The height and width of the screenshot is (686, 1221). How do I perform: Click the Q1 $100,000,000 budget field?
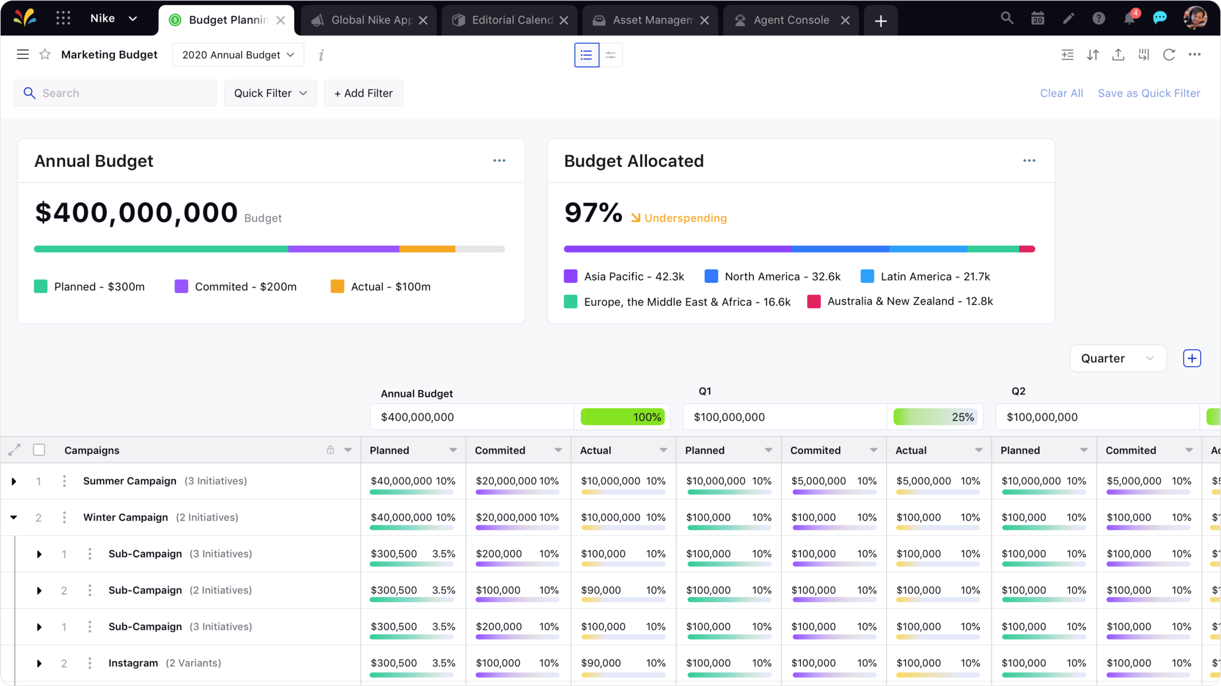point(784,417)
